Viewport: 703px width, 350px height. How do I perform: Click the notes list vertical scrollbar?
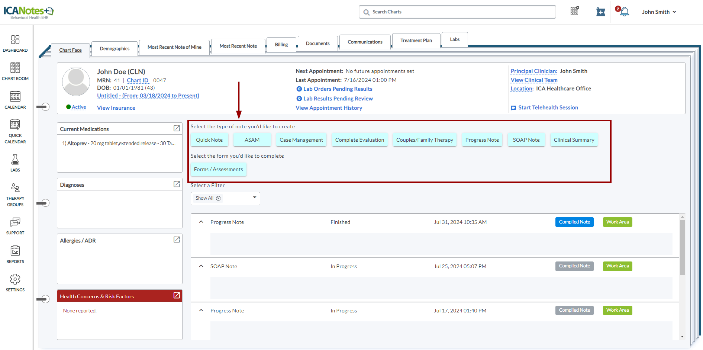(x=682, y=247)
